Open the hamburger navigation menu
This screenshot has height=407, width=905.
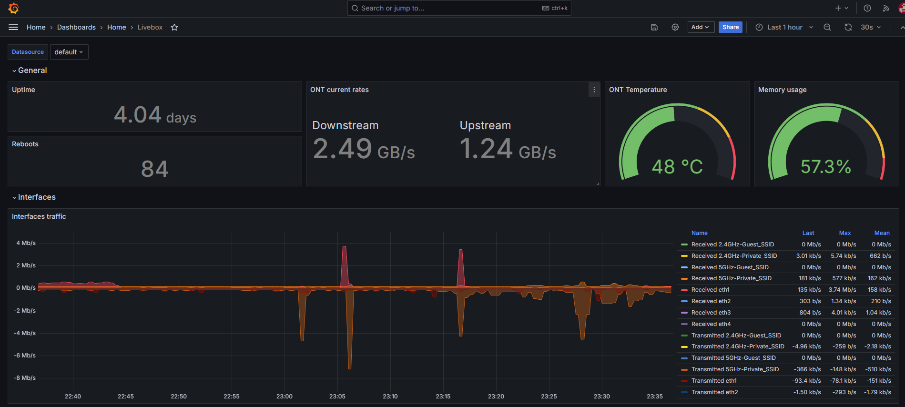13,27
